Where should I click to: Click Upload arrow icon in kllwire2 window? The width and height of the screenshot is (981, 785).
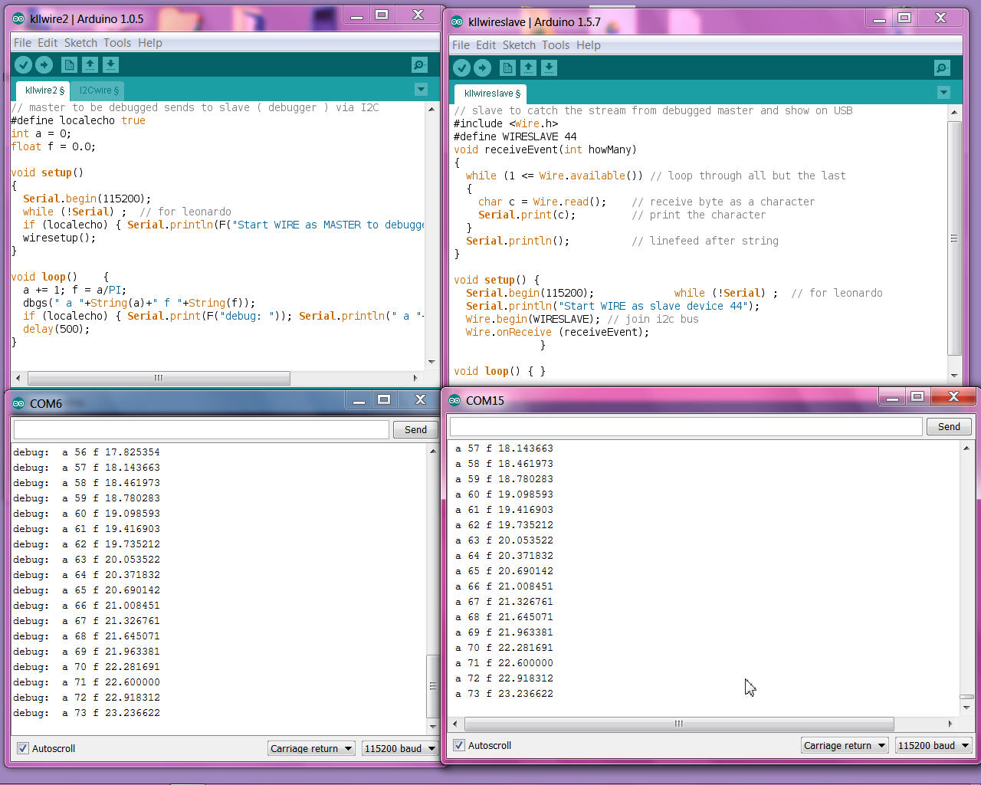click(44, 65)
